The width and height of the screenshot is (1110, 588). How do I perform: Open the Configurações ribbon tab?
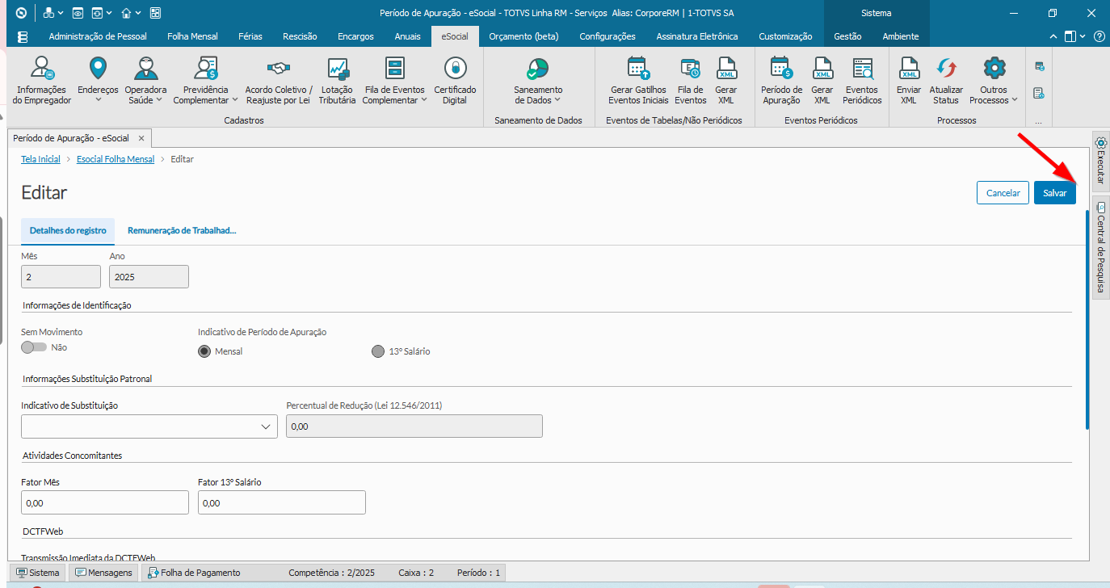[x=608, y=36]
